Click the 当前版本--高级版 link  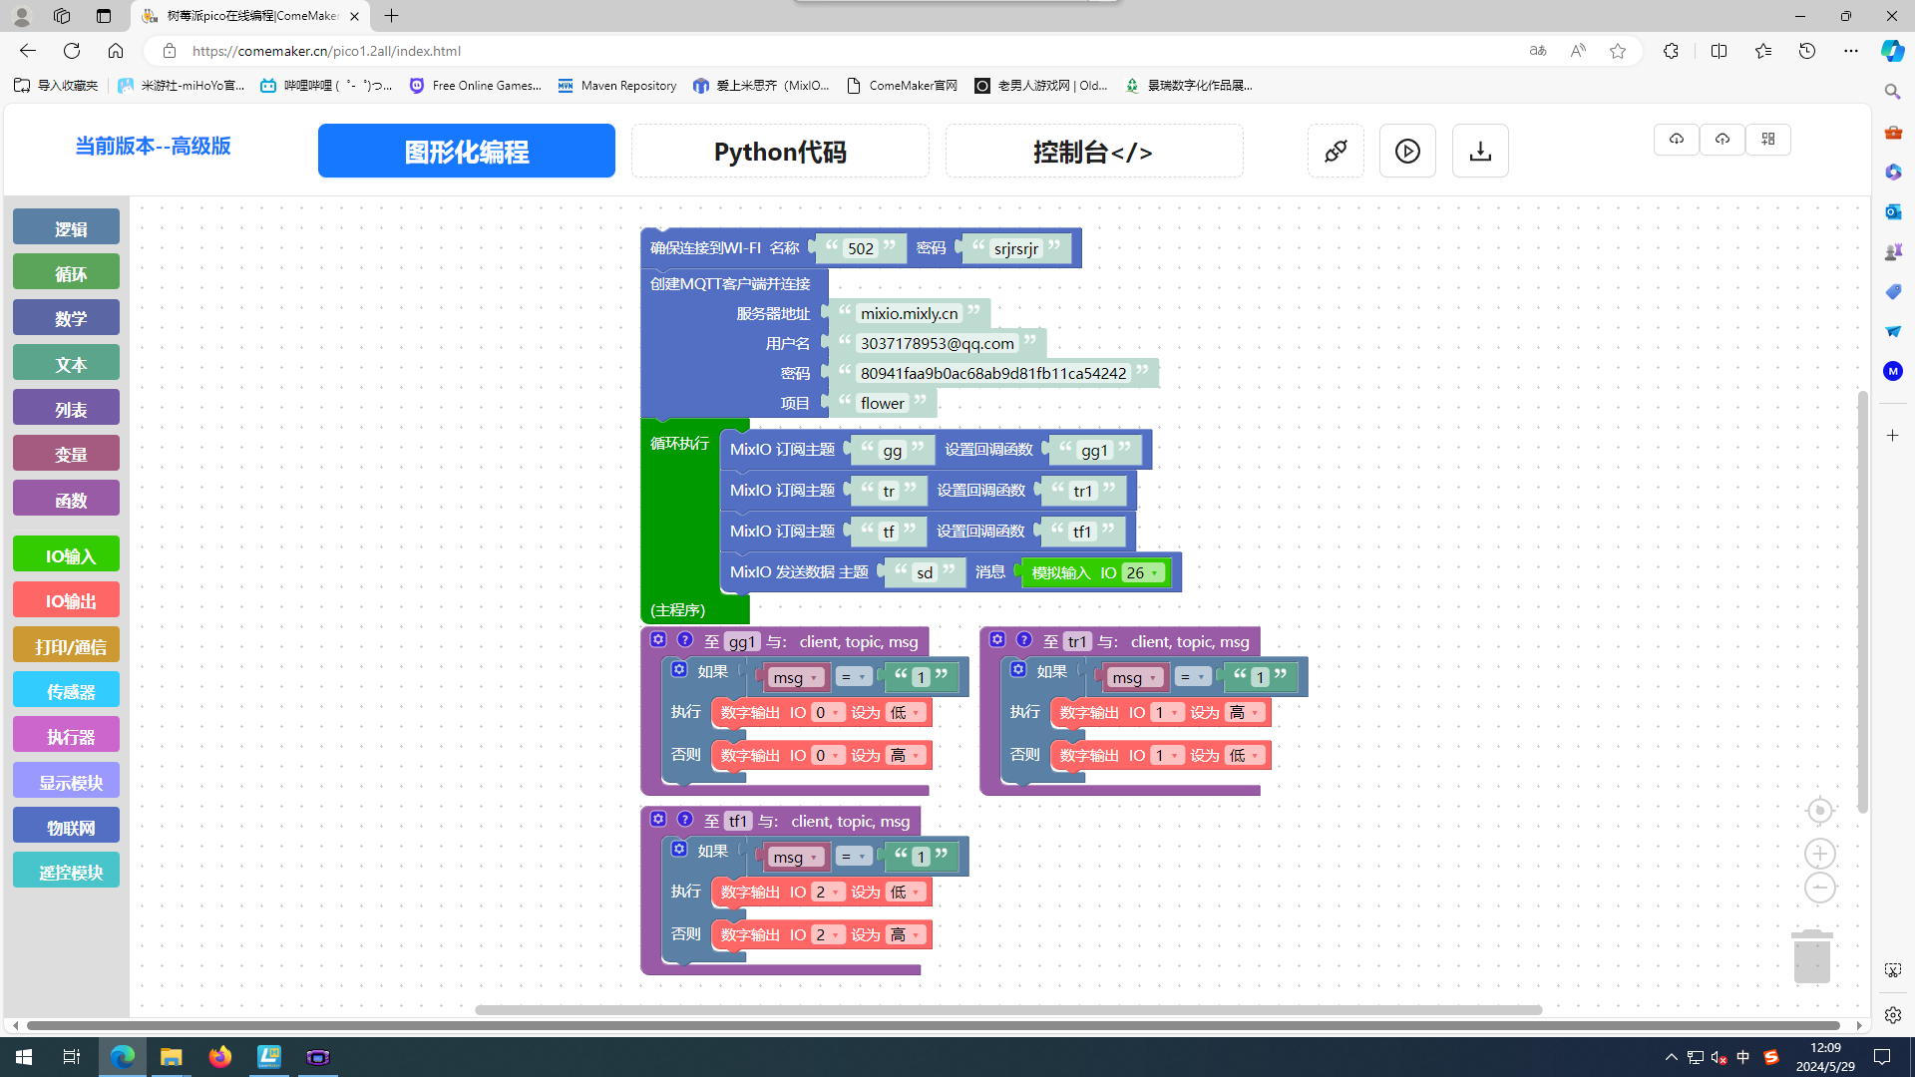click(x=153, y=146)
